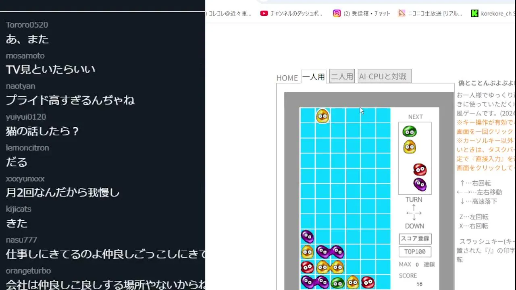Click the red puyo in NEXT box
The width and height of the screenshot is (516, 290).
420,170
